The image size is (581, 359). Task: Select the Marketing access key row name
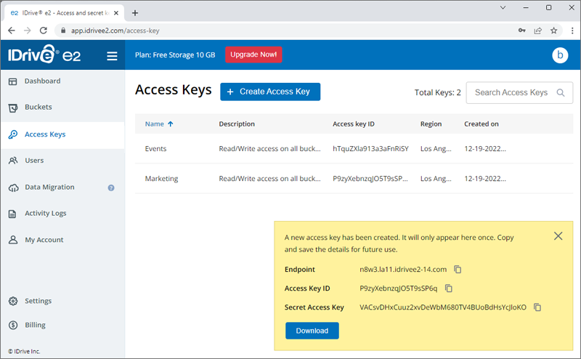pos(161,179)
